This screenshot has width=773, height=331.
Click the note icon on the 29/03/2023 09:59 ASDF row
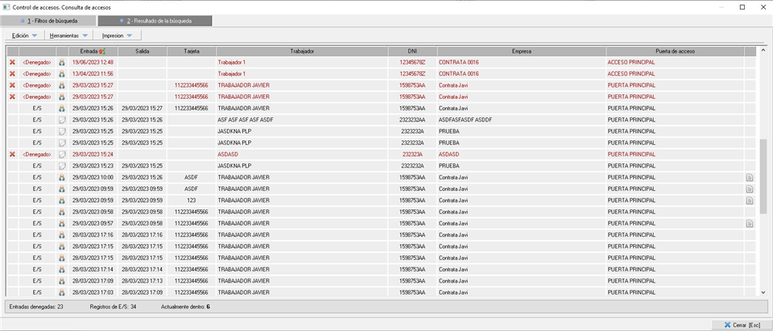coord(749,188)
